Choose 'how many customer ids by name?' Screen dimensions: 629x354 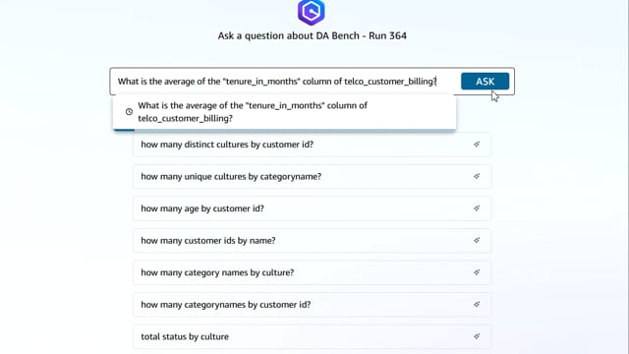coord(312,241)
